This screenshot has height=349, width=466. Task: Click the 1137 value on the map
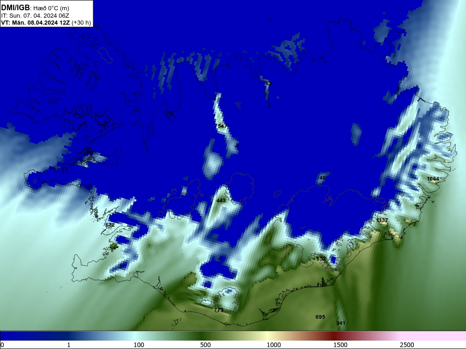pos(382,220)
